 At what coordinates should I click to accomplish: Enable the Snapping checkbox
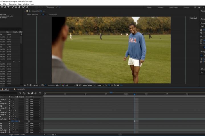point(47,7)
